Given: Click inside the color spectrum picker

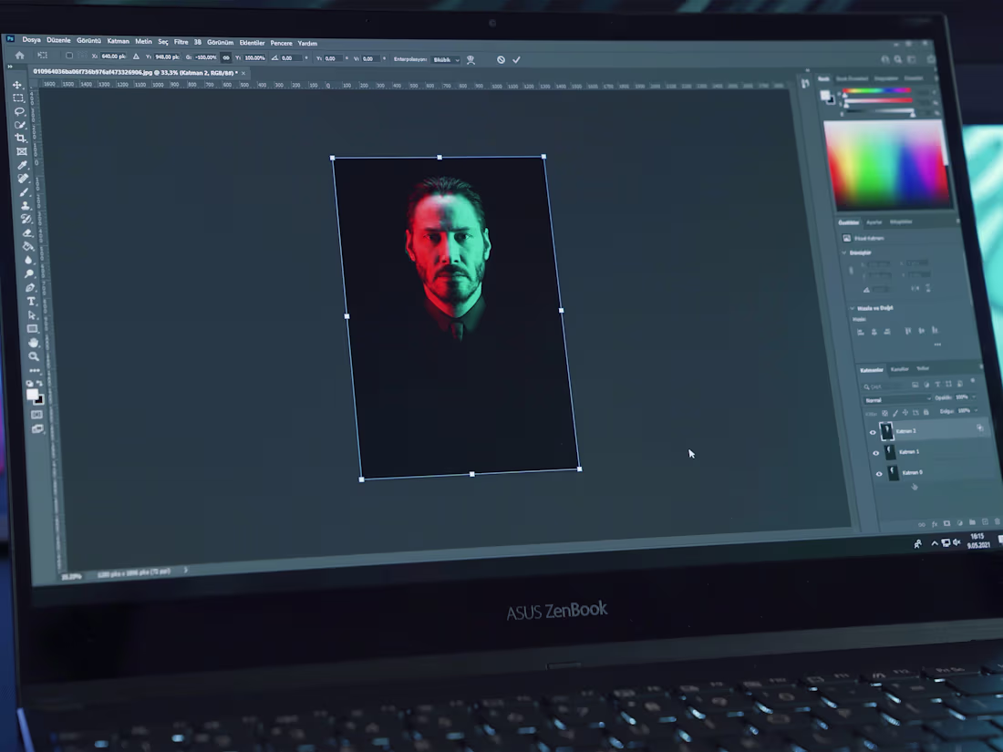Looking at the screenshot, I should [886, 165].
